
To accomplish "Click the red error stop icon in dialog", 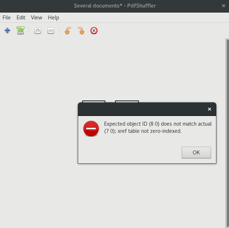I will (x=91, y=129).
